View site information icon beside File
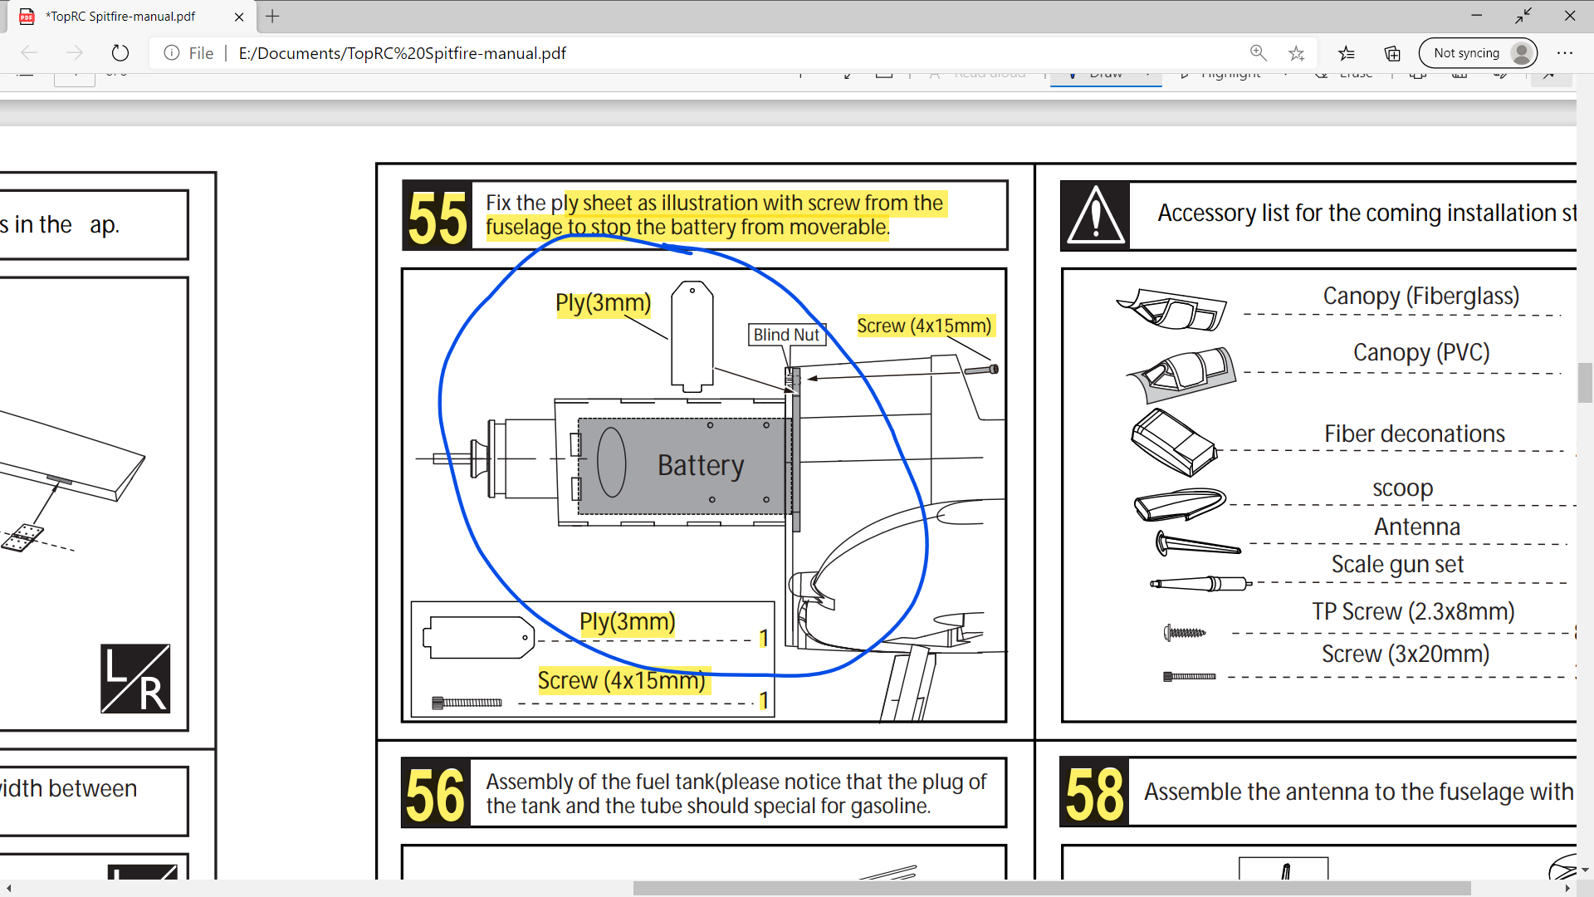This screenshot has height=897, width=1594. click(172, 53)
